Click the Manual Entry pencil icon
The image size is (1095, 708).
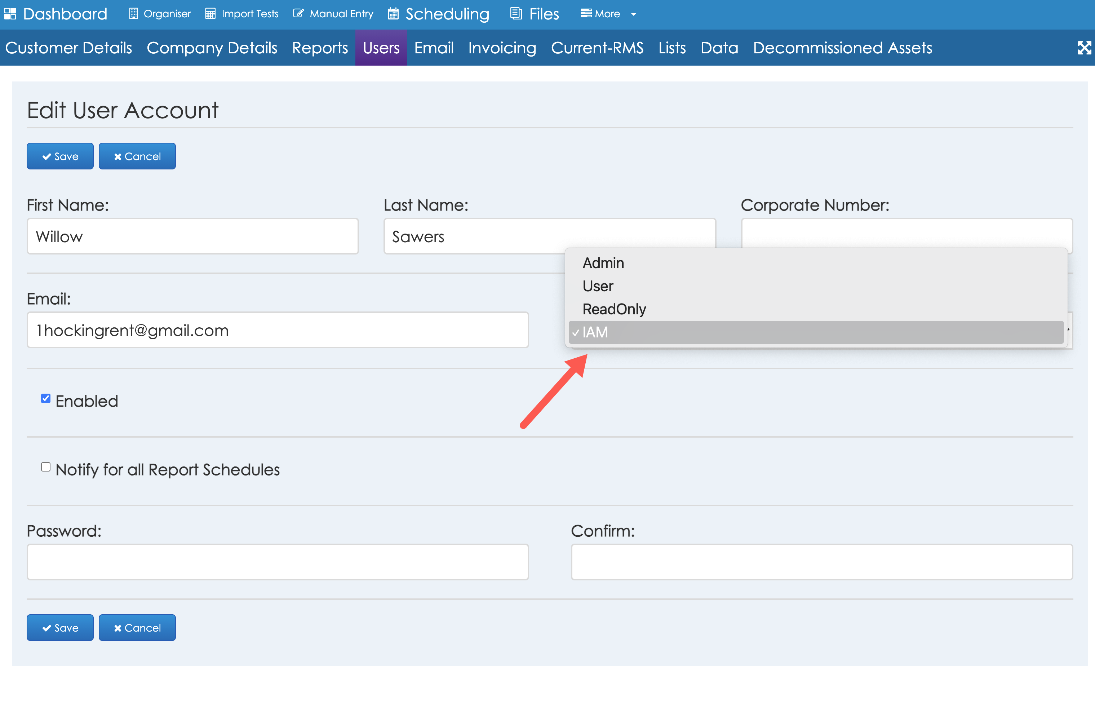pyautogui.click(x=298, y=14)
